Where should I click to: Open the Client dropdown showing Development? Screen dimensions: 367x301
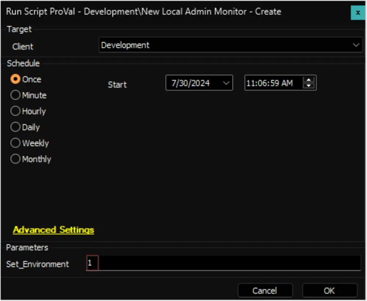tap(230, 45)
